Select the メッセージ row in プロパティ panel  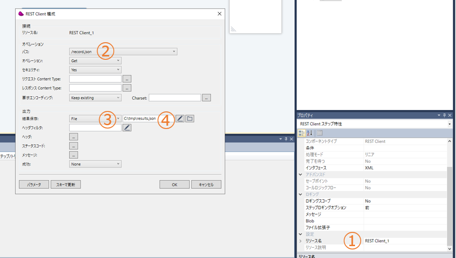tap(375, 214)
